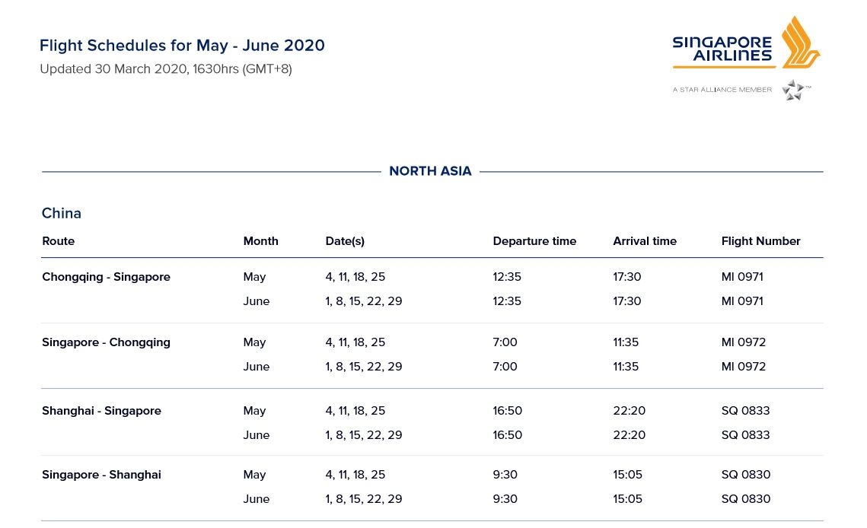Click flight number MI 0971 for May
Image resolution: width=867 pixels, height=528 pixels.
point(742,277)
